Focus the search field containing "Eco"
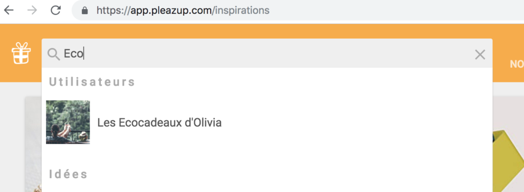 (267, 53)
